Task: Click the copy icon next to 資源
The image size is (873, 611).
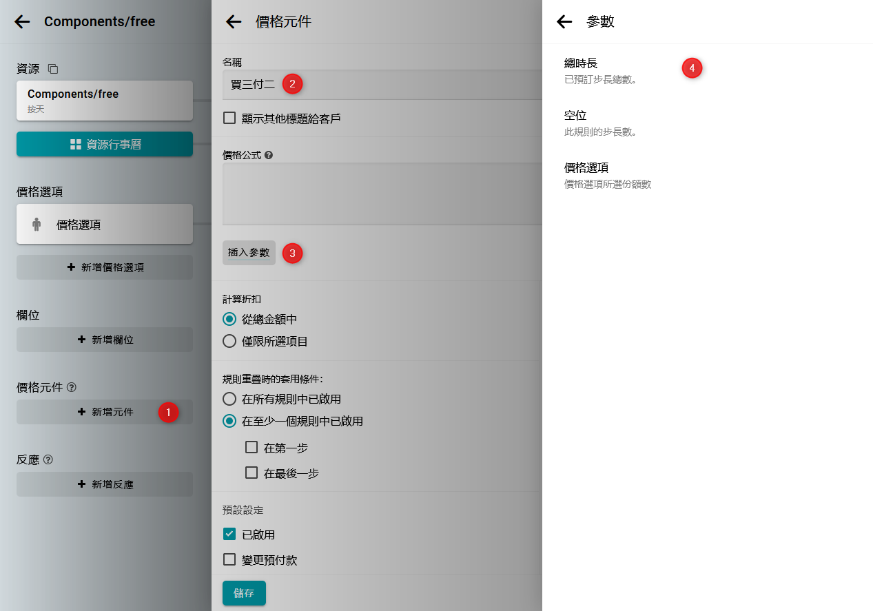Action: pyautogui.click(x=53, y=69)
